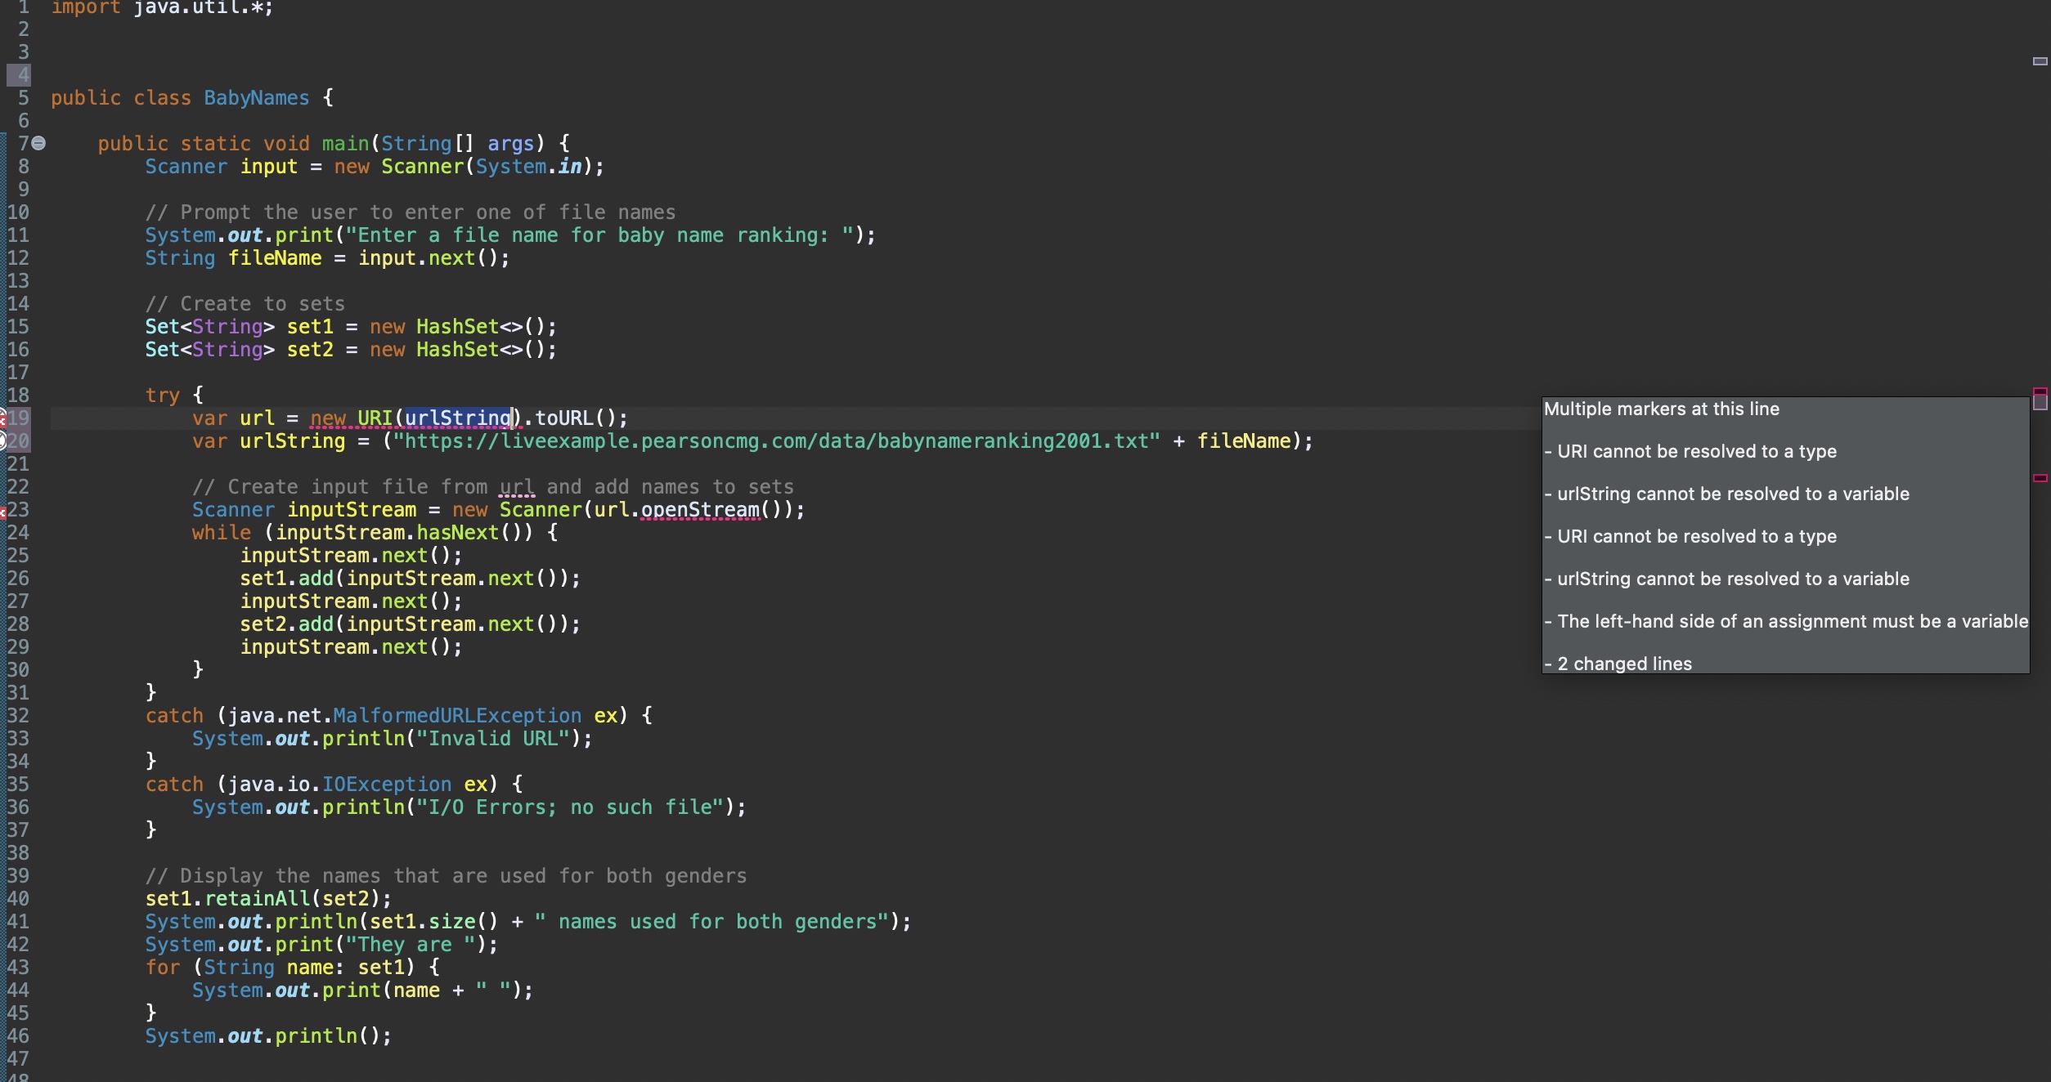Click the selected urlString text on line 19
This screenshot has height=1082, width=2051.
click(457, 418)
